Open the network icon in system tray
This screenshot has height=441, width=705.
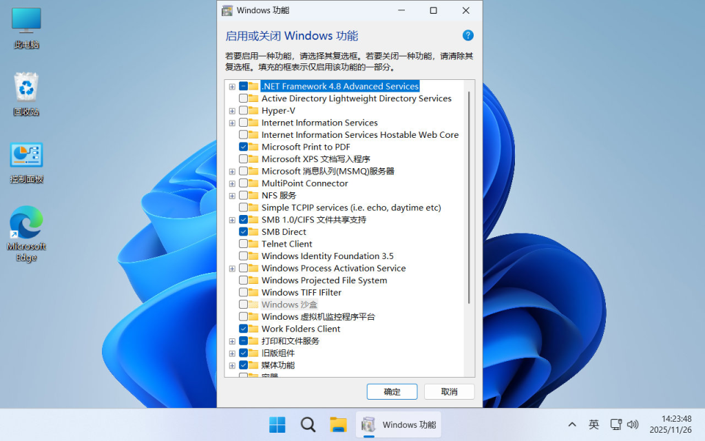615,424
